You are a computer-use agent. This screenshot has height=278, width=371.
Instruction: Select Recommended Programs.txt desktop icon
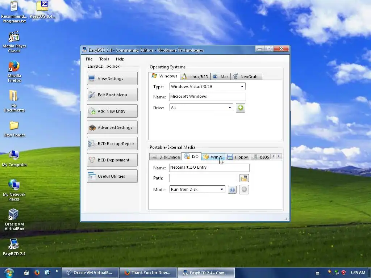(x=14, y=12)
